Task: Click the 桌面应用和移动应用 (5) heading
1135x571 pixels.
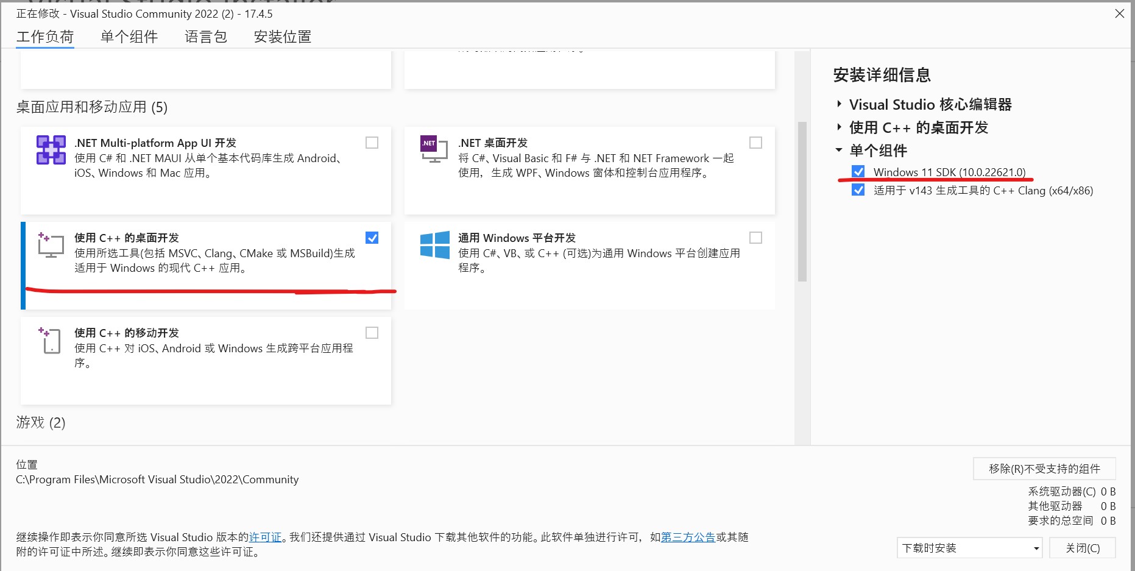Action: (x=92, y=107)
